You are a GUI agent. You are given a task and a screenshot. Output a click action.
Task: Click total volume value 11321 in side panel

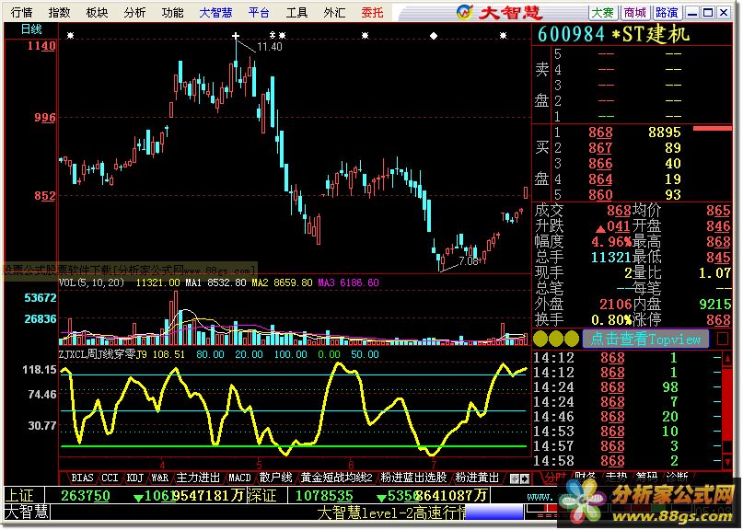tap(610, 258)
